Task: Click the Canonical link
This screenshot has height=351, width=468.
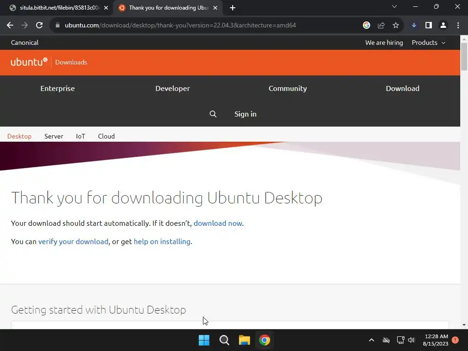Action: (25, 43)
